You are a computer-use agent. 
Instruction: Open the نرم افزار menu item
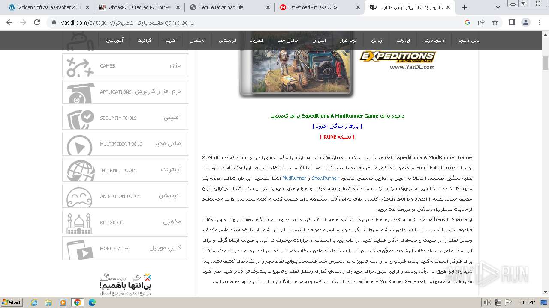[348, 40]
